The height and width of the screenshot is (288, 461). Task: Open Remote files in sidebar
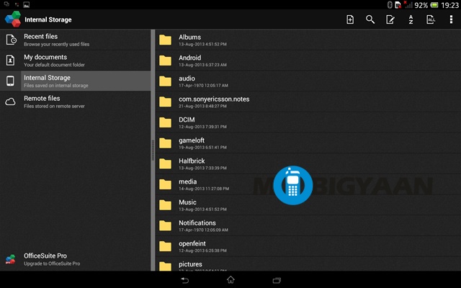tap(75, 102)
